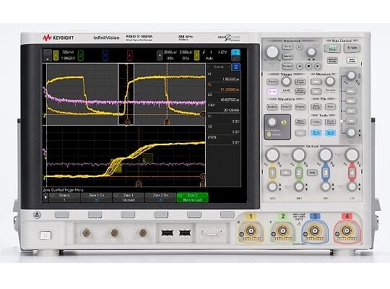This screenshot has width=390, height=289.
Task: Push the Run/Stop key in Run Control
Action: pyautogui.click(x=332, y=48)
